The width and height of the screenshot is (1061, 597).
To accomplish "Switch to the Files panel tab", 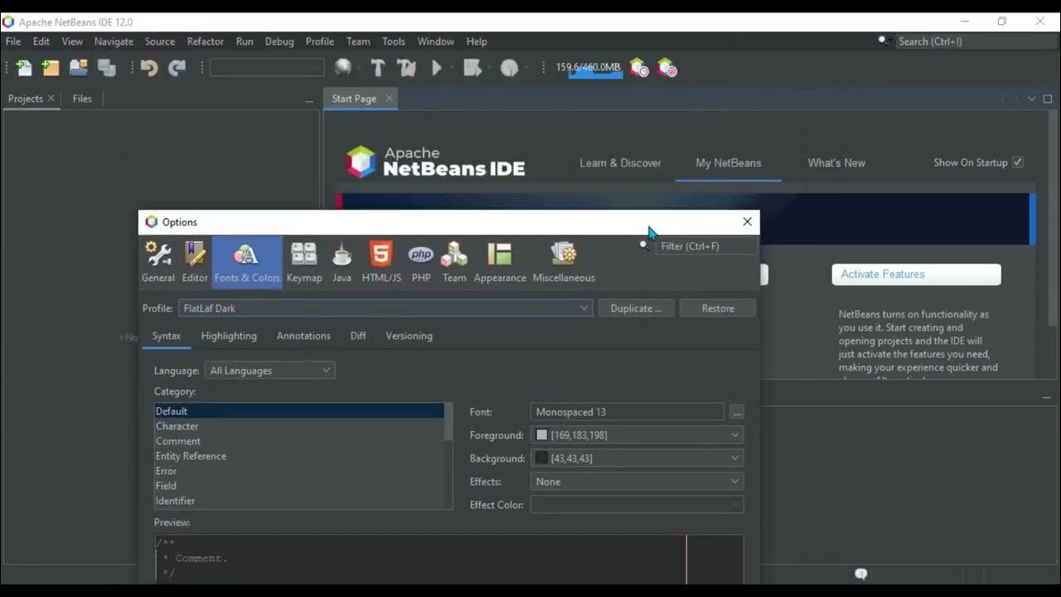I will (82, 99).
